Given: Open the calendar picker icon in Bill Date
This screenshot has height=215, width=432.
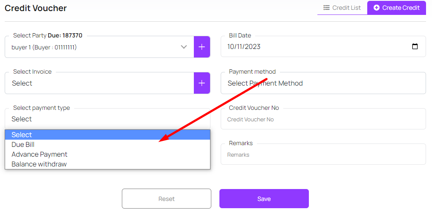Looking at the screenshot, I should (415, 47).
